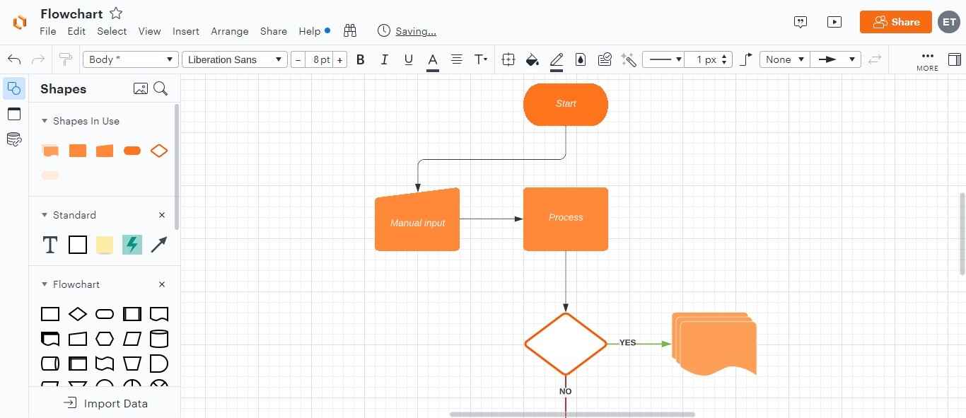Open the Arrange menu
The image size is (966, 418).
[230, 31]
